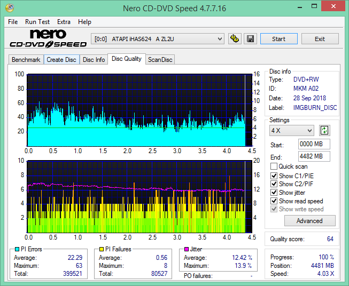
Task: Click PI Errors average 22.29
Action: (x=75, y=257)
